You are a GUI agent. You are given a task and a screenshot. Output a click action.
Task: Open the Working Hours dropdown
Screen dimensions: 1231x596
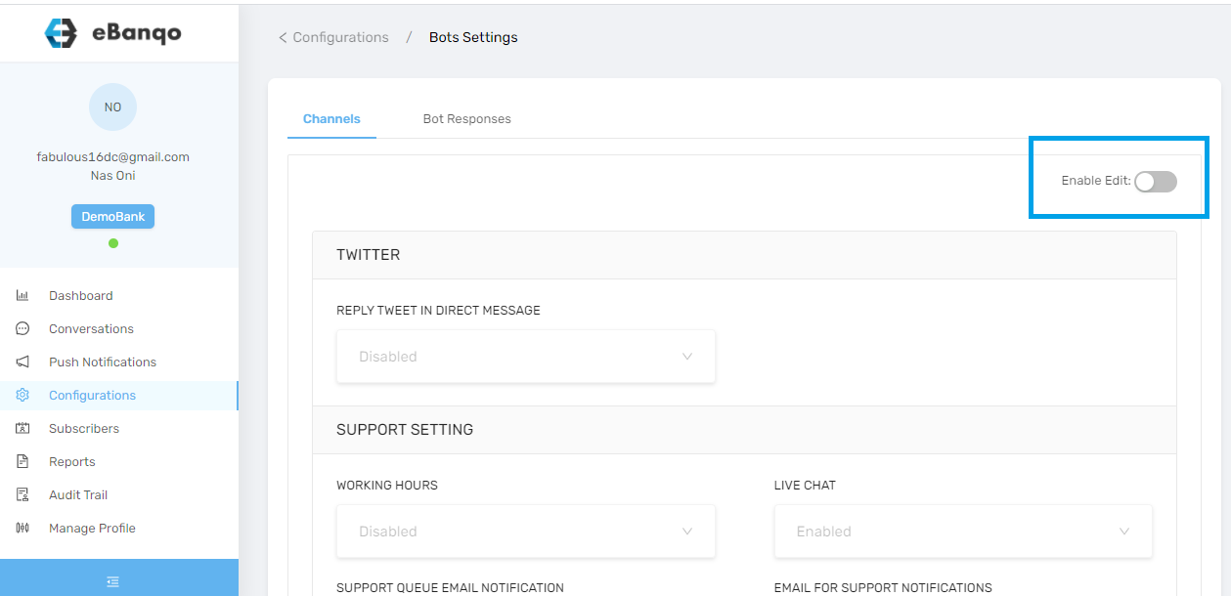pyautogui.click(x=526, y=532)
